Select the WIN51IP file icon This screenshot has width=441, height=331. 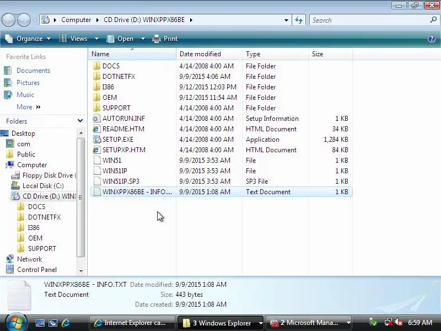coord(96,170)
